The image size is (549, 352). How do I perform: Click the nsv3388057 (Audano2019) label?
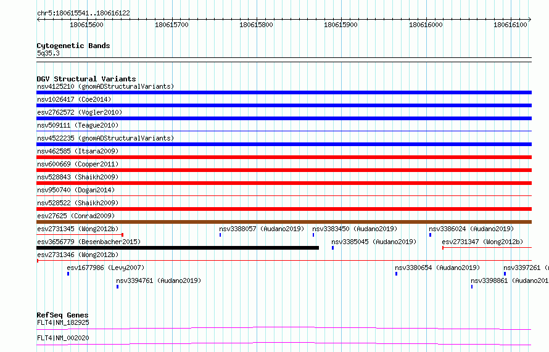tap(262, 229)
